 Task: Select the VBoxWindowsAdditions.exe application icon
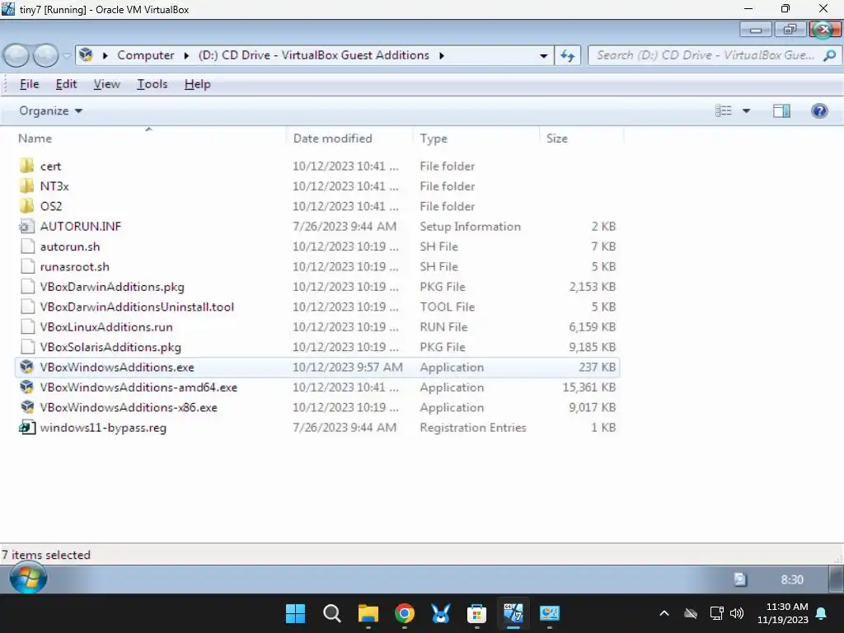26,367
